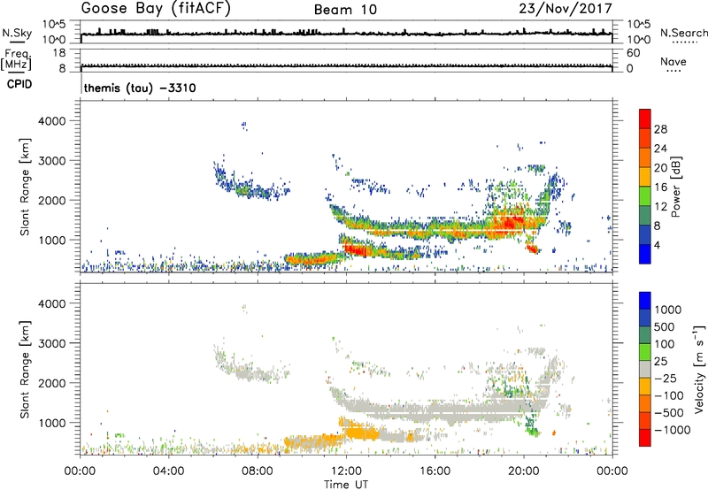
Task: Click the red high-power echo near 12:00 UT
Action: tap(359, 249)
